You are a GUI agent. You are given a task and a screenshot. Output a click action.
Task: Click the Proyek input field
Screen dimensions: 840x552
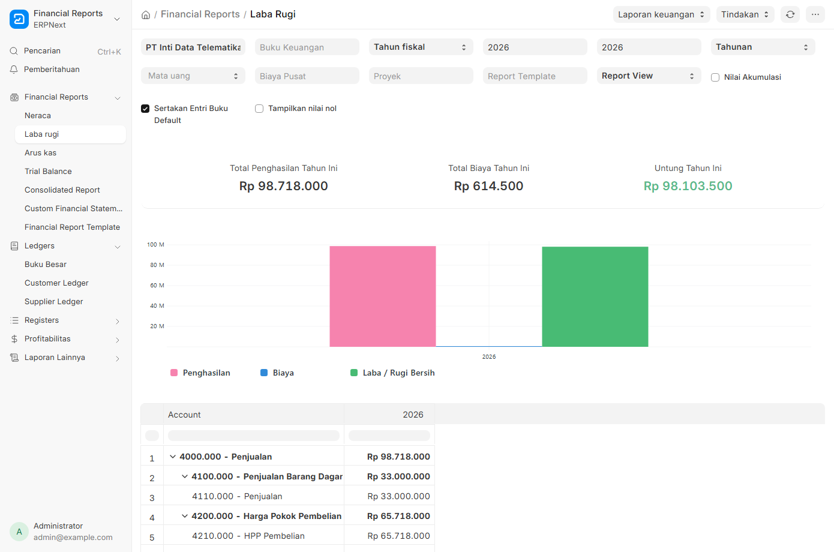pyautogui.click(x=421, y=76)
